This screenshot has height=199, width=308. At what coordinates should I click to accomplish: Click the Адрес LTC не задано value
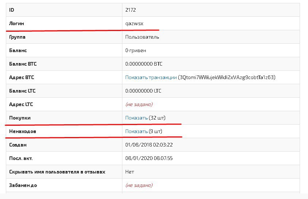pos(139,104)
